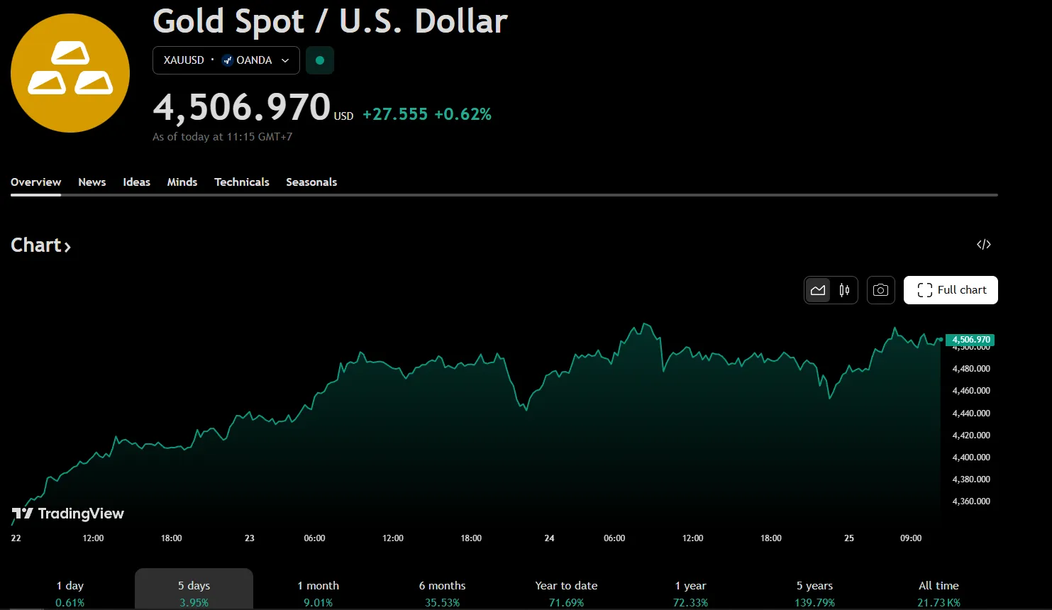Take a chart snapshot with camera icon
Viewport: 1052px width, 610px height.
tap(880, 290)
